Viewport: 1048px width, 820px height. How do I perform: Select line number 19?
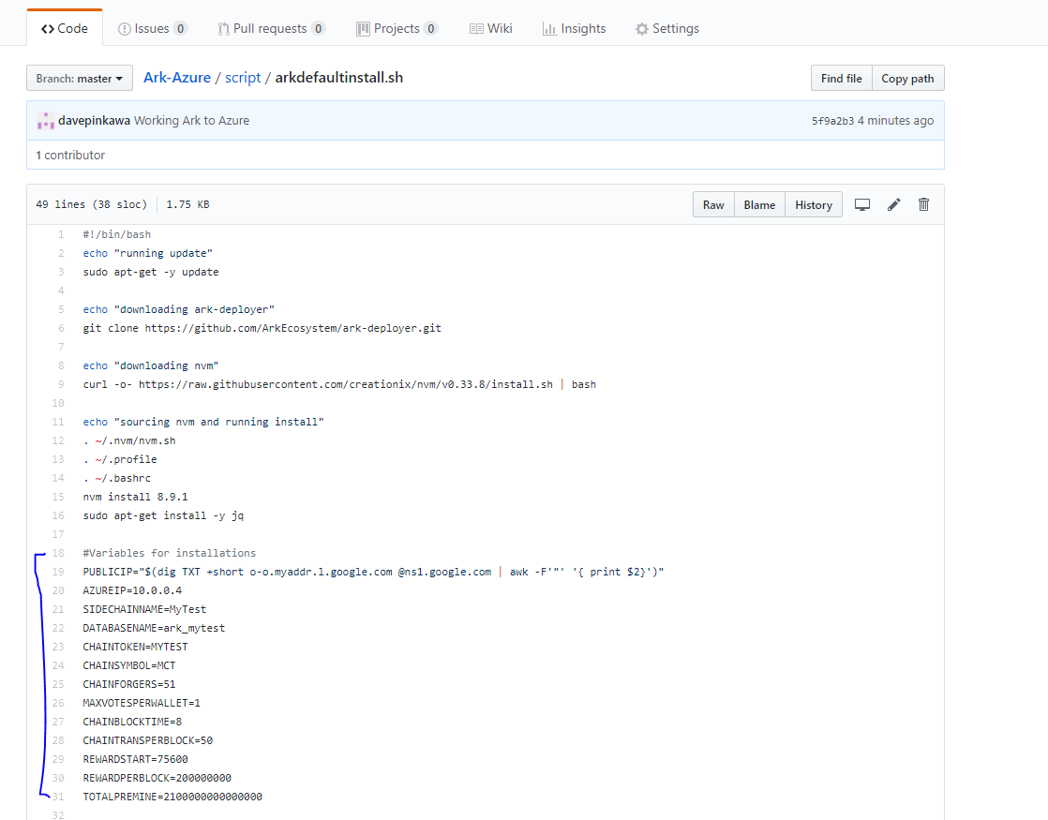(57, 572)
